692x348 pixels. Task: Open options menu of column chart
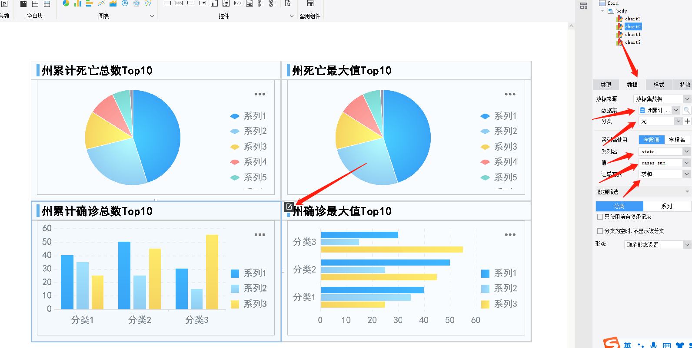[260, 235]
